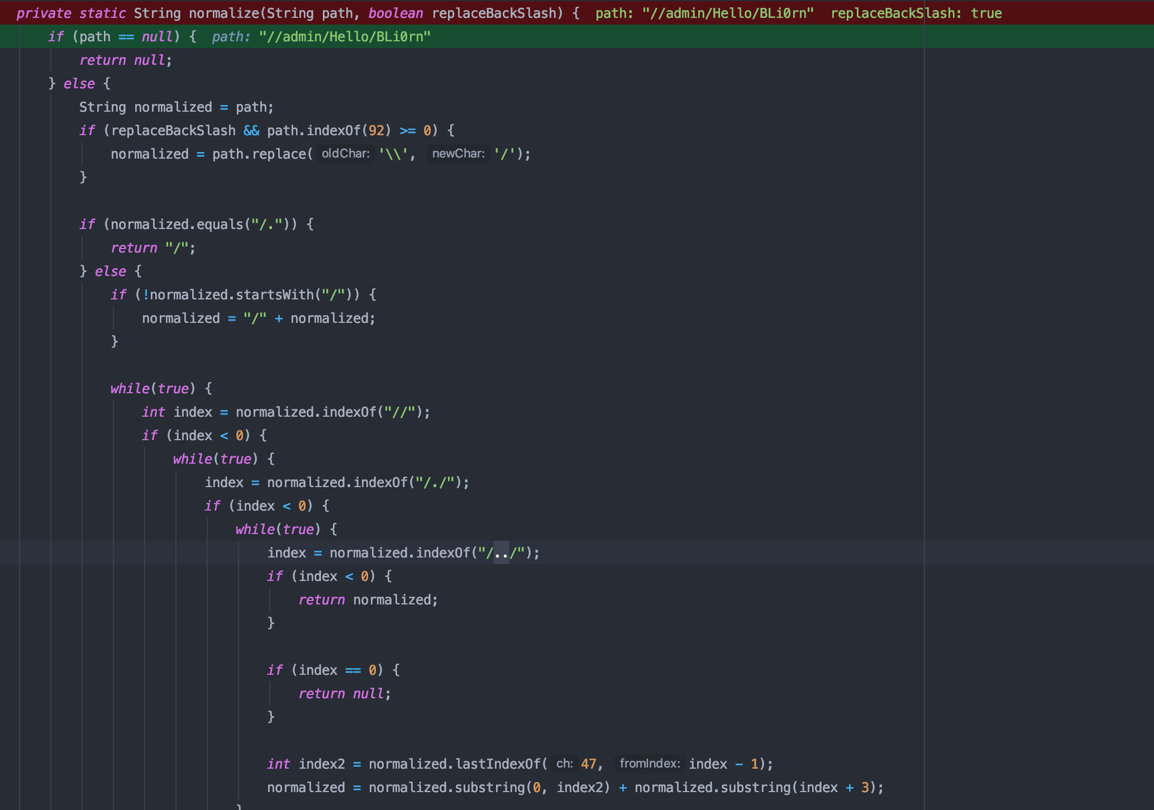This screenshot has width=1154, height=810.
Task: Click the lastIndexOf method call
Action: point(498,764)
